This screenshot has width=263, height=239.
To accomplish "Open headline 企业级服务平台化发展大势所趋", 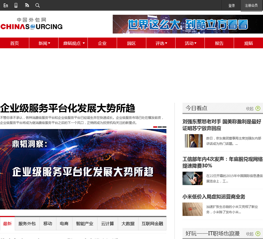I will [x=68, y=108].
